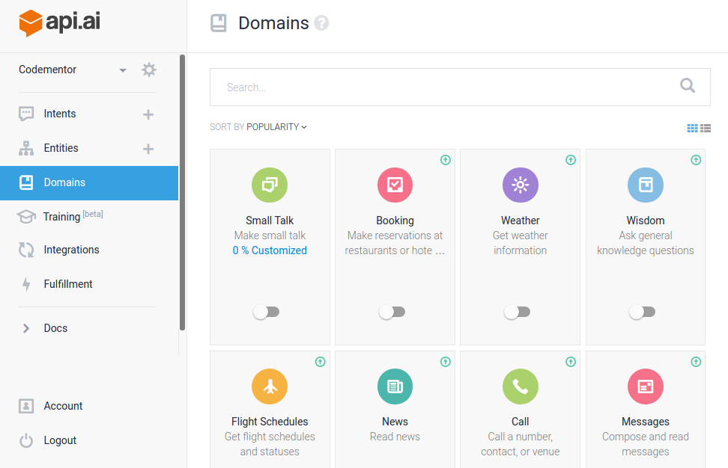Log out using the Logout link
728x468 pixels.
click(x=60, y=440)
